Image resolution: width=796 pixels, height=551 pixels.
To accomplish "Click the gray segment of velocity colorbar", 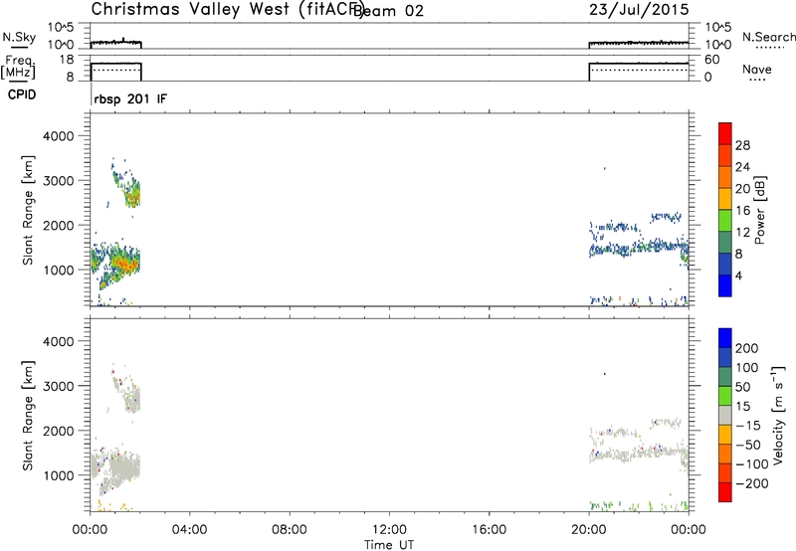I will click(725, 415).
